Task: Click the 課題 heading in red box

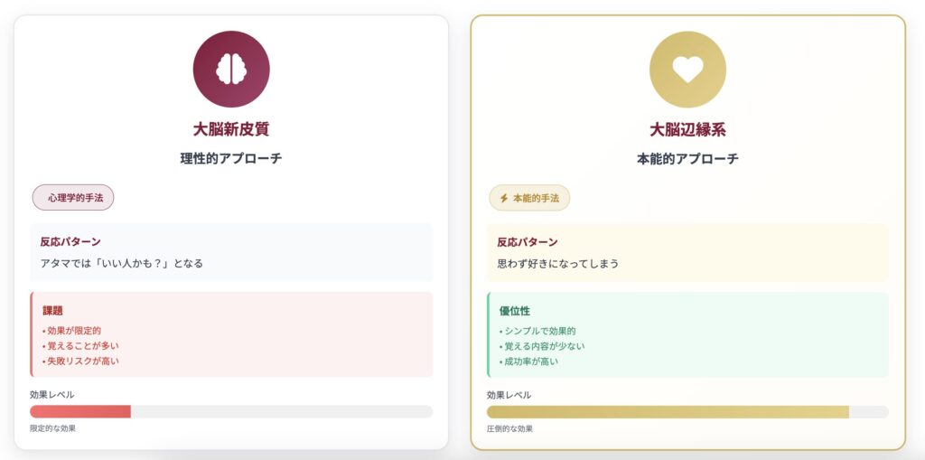Action: coord(52,311)
